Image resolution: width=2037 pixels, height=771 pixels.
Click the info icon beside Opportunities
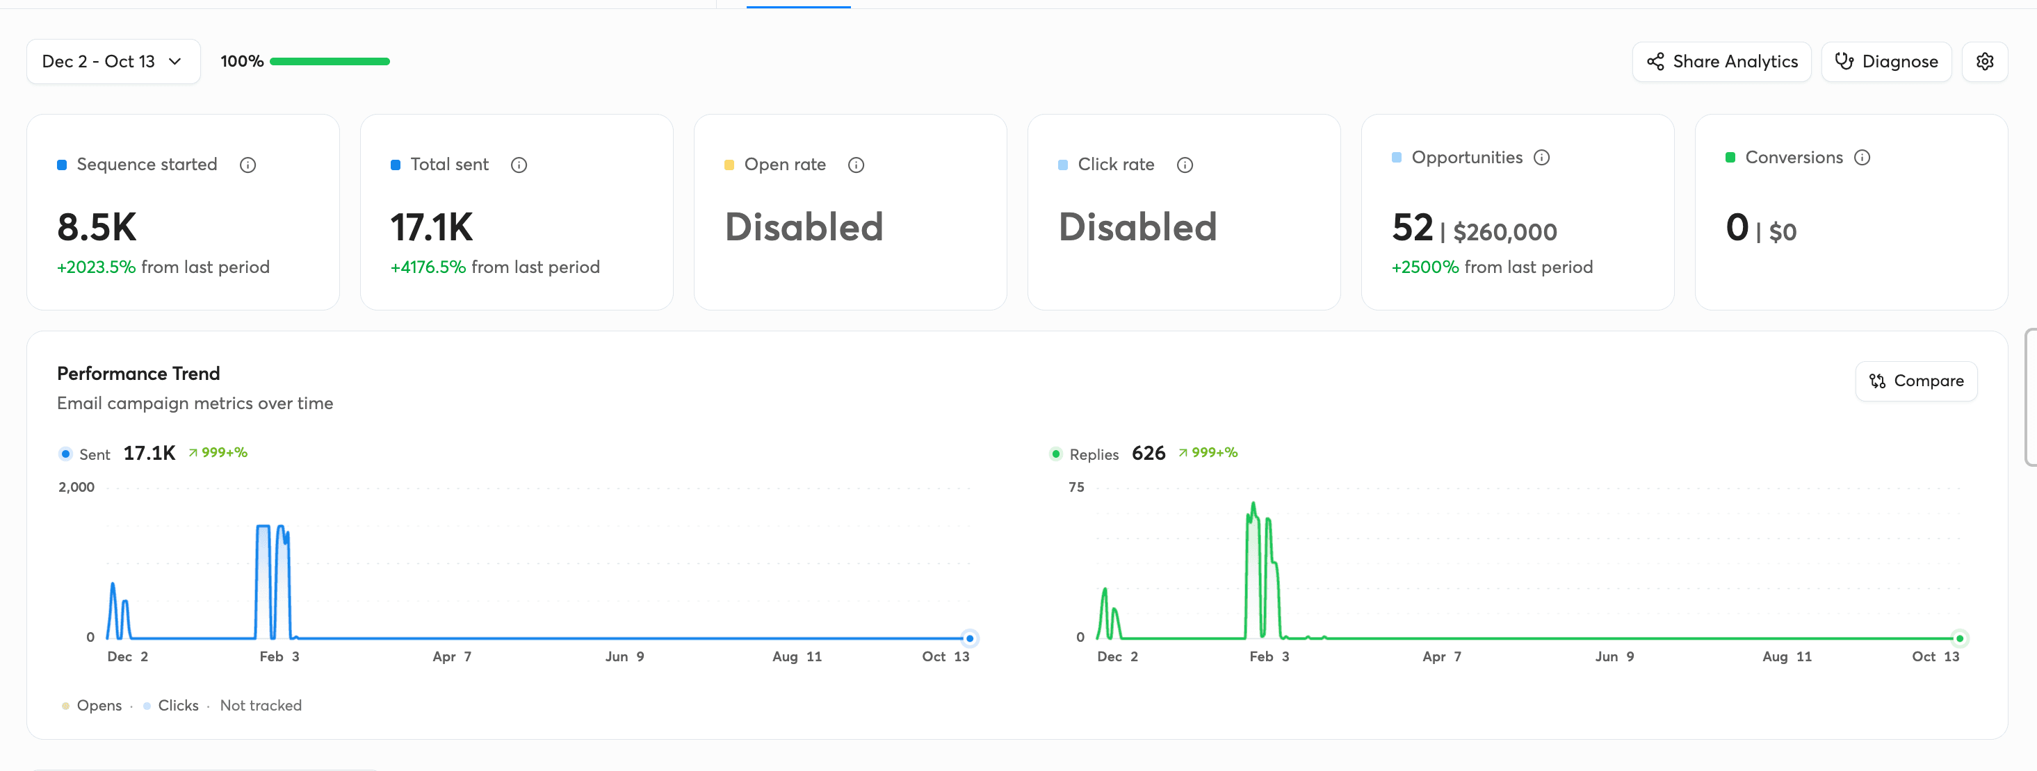coord(1541,157)
